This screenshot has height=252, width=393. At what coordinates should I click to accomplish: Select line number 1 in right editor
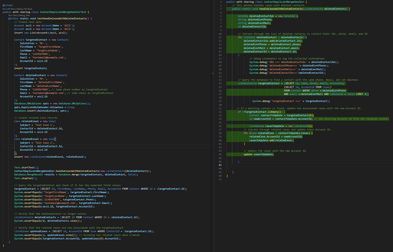point(221,2)
